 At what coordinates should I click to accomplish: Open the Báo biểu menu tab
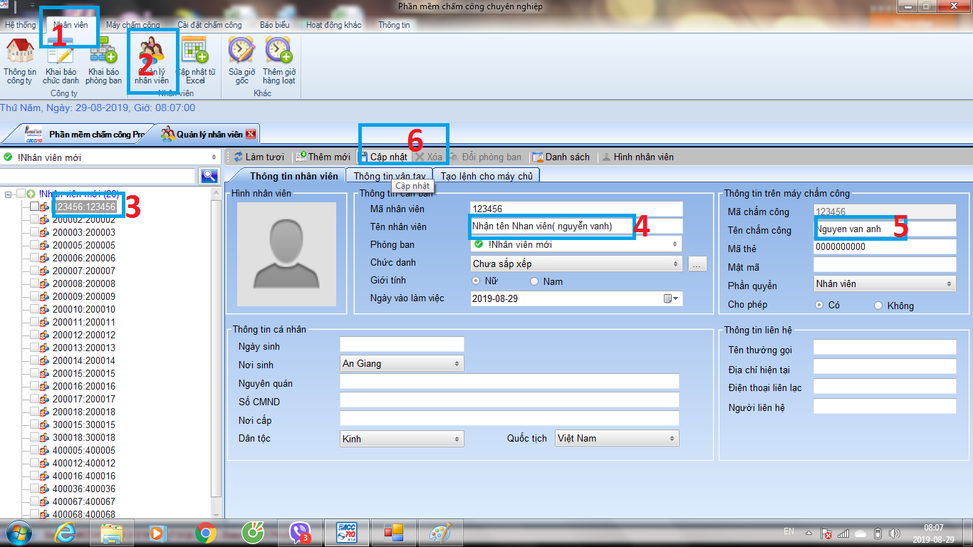(x=274, y=25)
